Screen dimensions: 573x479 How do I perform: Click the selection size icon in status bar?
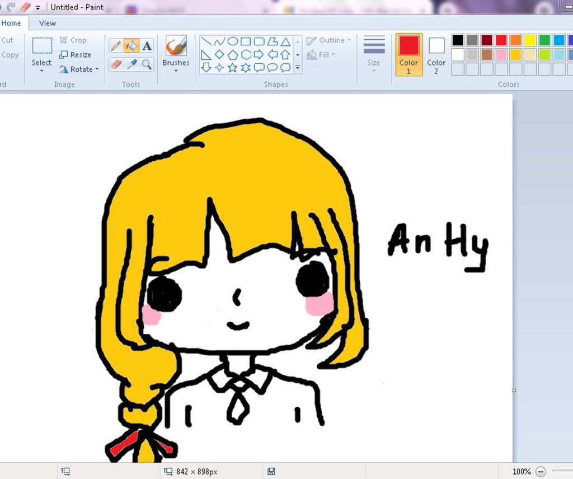point(66,471)
